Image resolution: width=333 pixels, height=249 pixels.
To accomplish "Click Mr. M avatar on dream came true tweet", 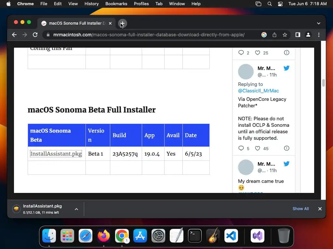I will 246,167.
